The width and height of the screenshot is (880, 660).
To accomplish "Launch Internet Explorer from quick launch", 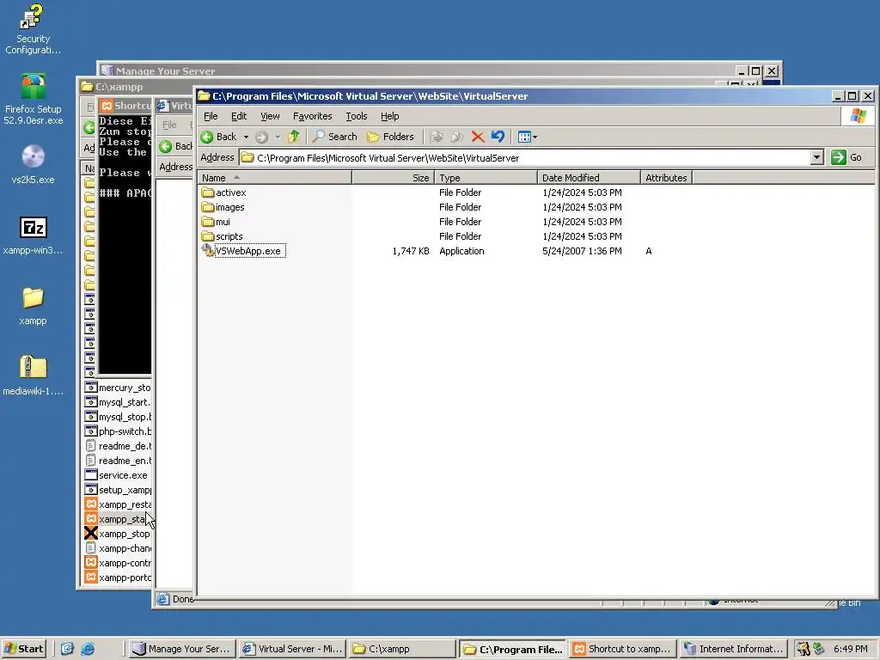I will 88,649.
